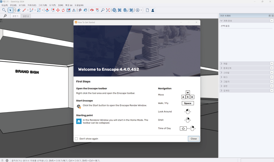Viewport: 274px width, 162px height.
Task: Click the user account icon
Action: point(138,10)
